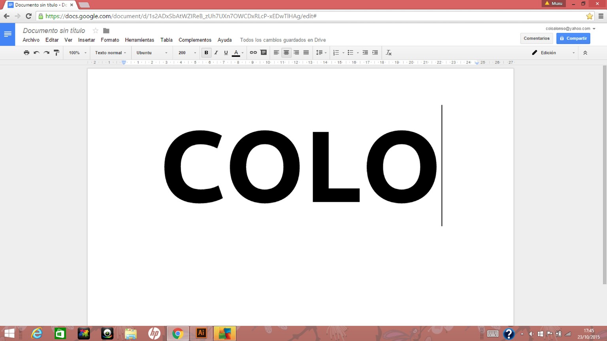Insert a link with the chain icon
This screenshot has height=341, width=607.
click(253, 52)
